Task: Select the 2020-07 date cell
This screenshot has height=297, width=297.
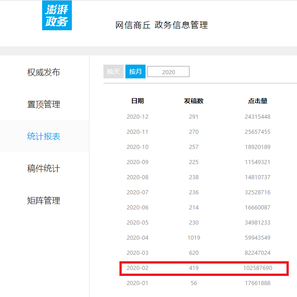Action: point(137,192)
